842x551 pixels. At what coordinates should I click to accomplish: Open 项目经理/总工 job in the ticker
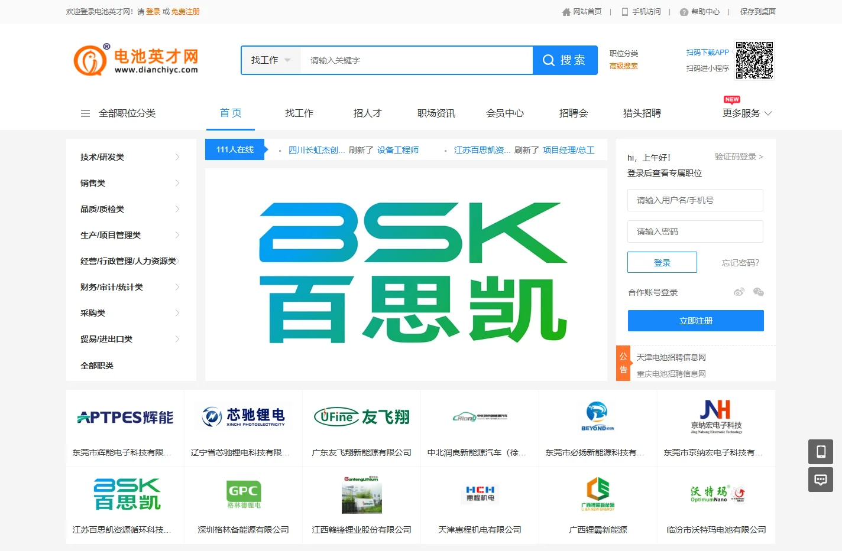pyautogui.click(x=569, y=150)
